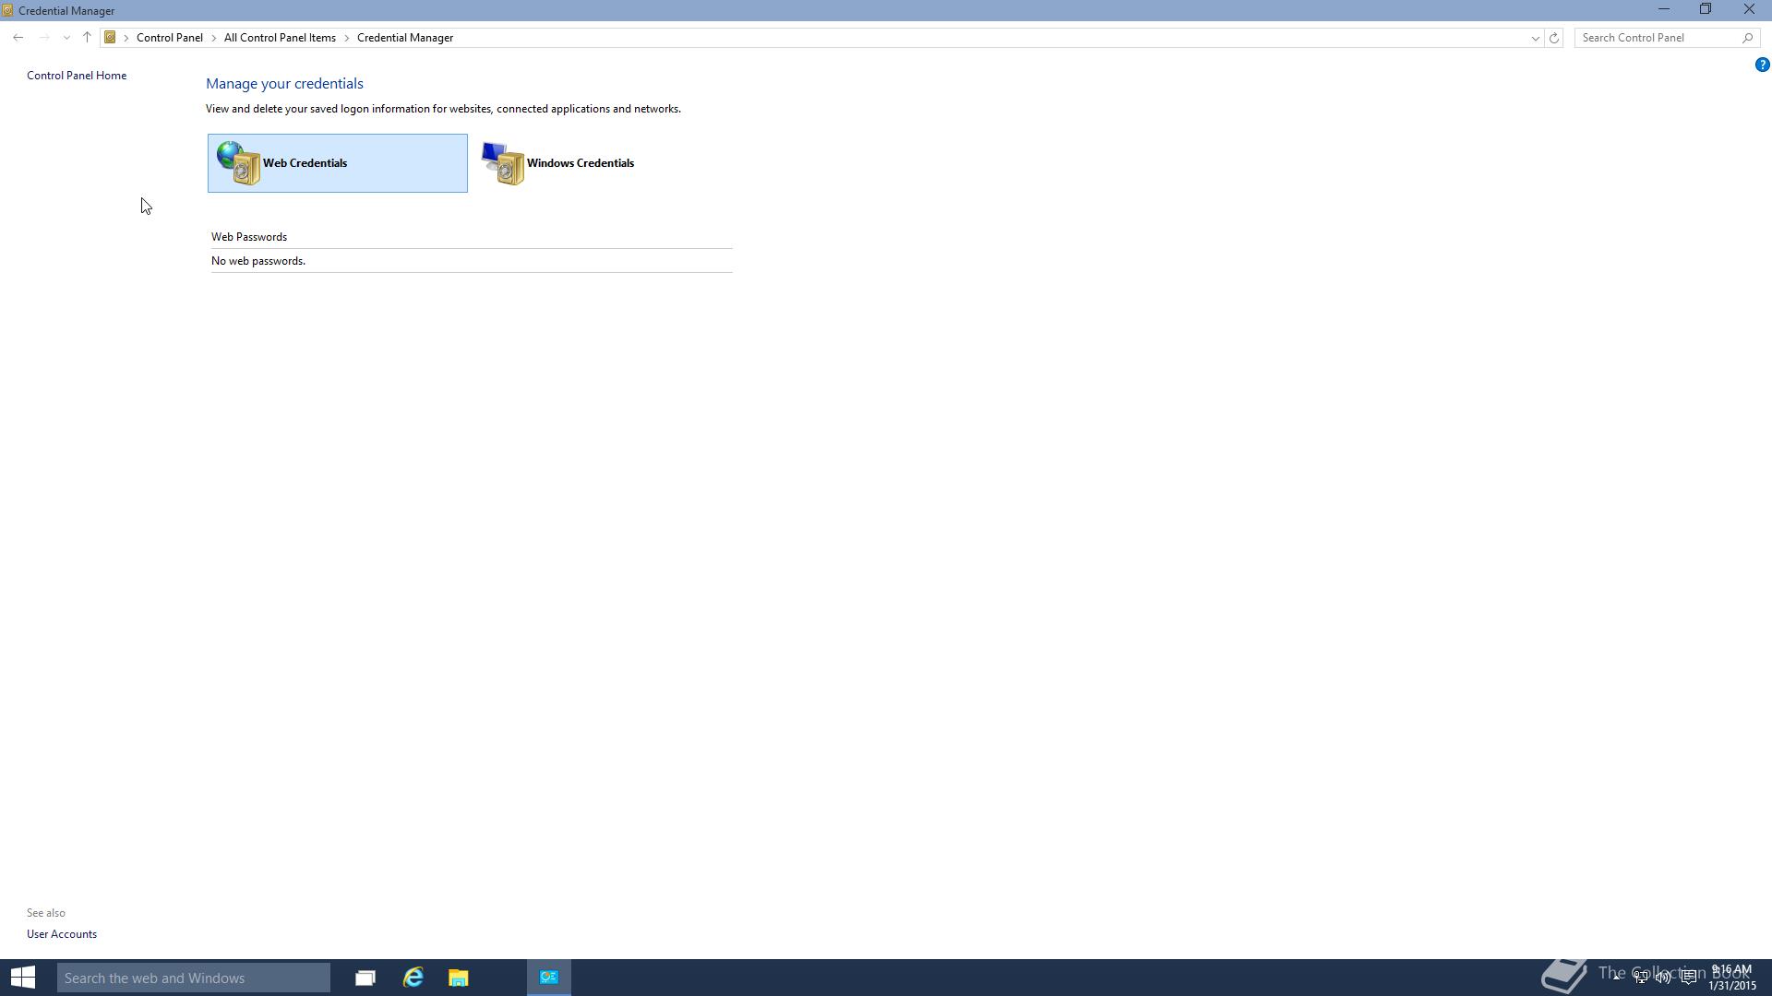Screen dimensions: 1772x996
Task: Open Task View from taskbar
Action: (365, 978)
